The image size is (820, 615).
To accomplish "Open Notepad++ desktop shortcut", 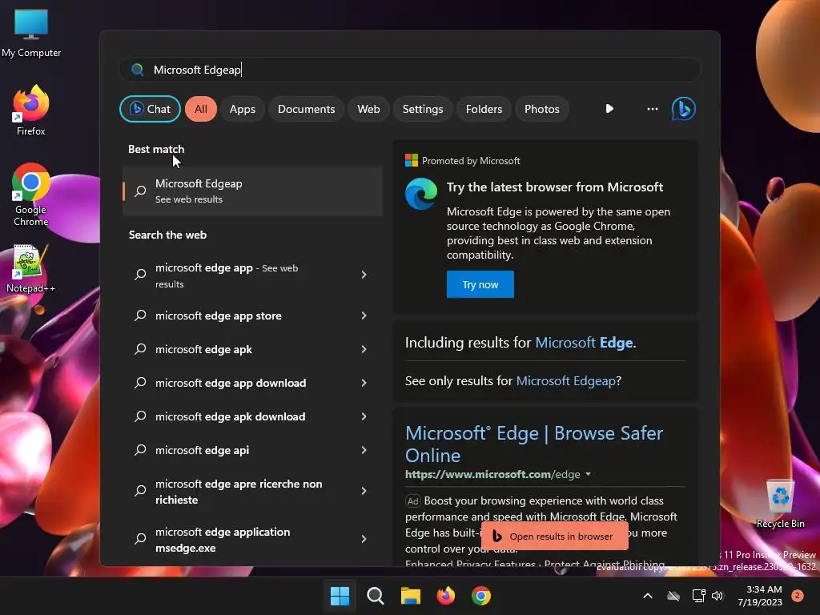I will click(x=31, y=268).
